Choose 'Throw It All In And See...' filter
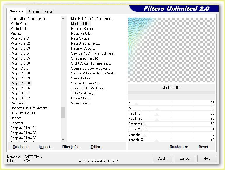 [x=88, y=88]
